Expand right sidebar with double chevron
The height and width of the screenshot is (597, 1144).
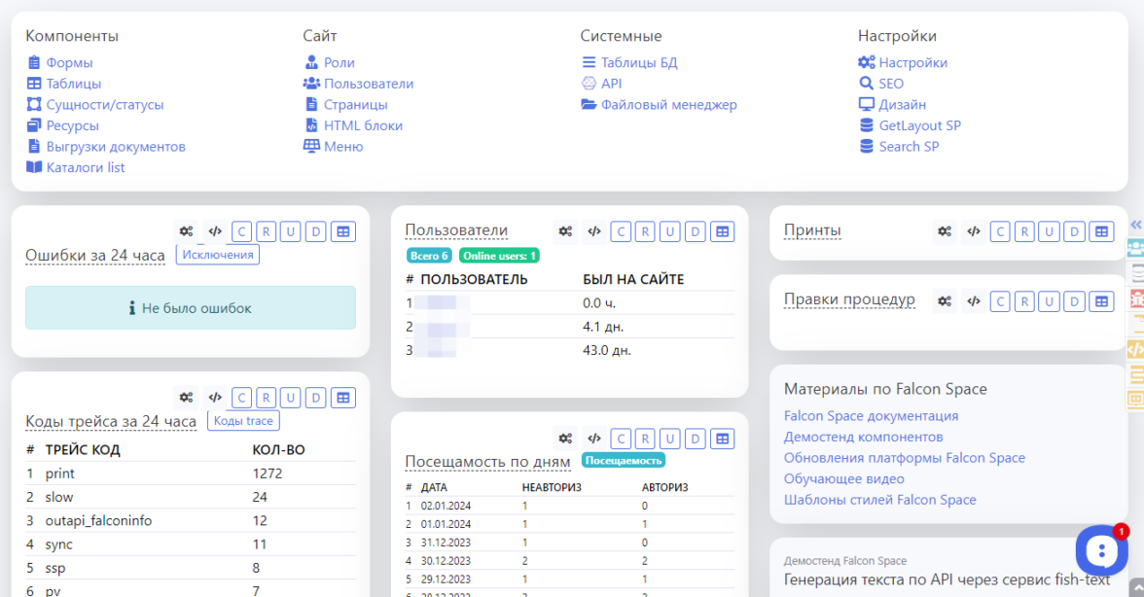coord(1134,225)
